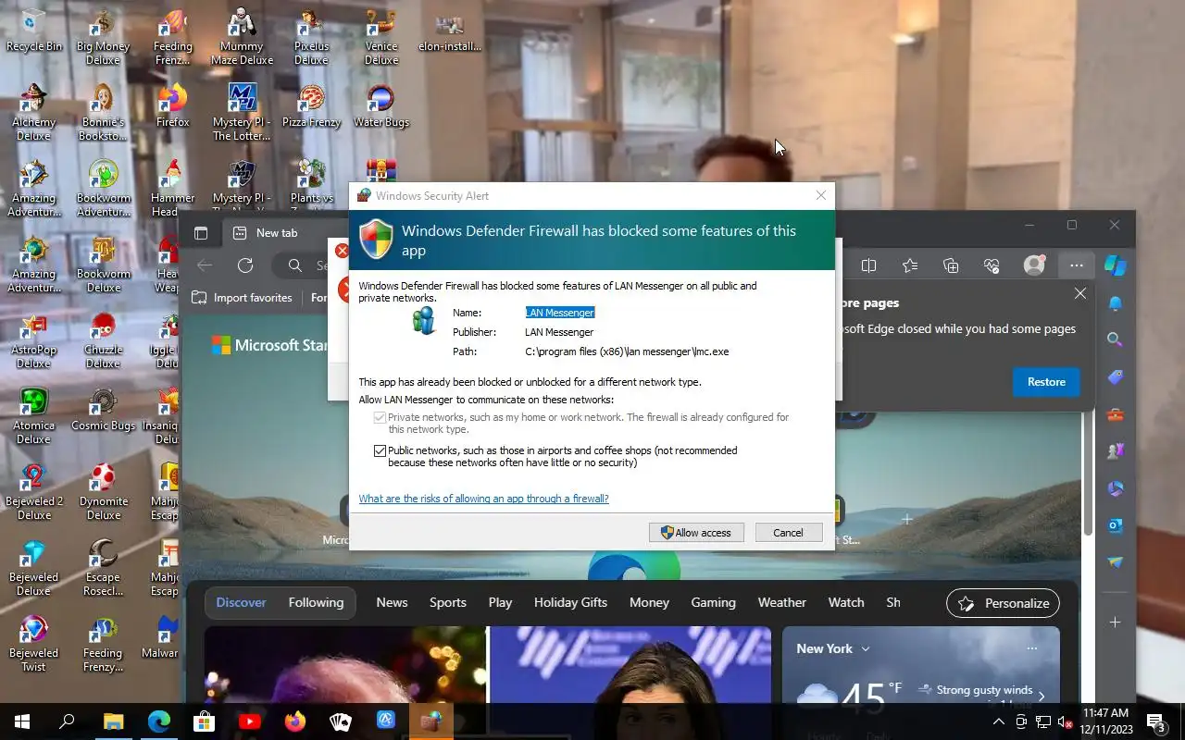Open the firewall risks help link
Viewport: 1185px width, 740px height.
(x=483, y=499)
